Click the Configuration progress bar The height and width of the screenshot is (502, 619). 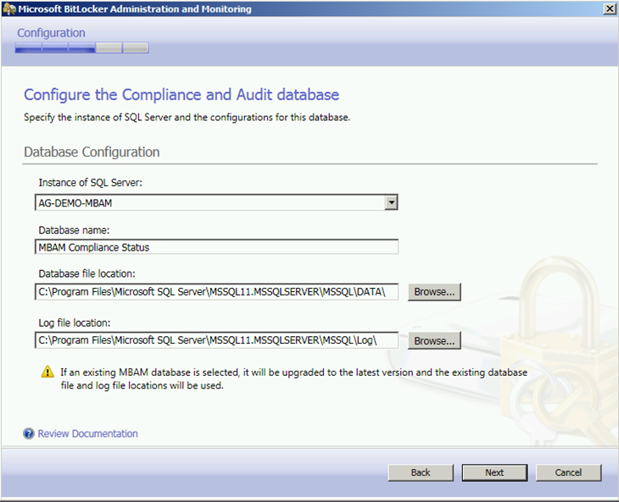pyautogui.click(x=81, y=47)
